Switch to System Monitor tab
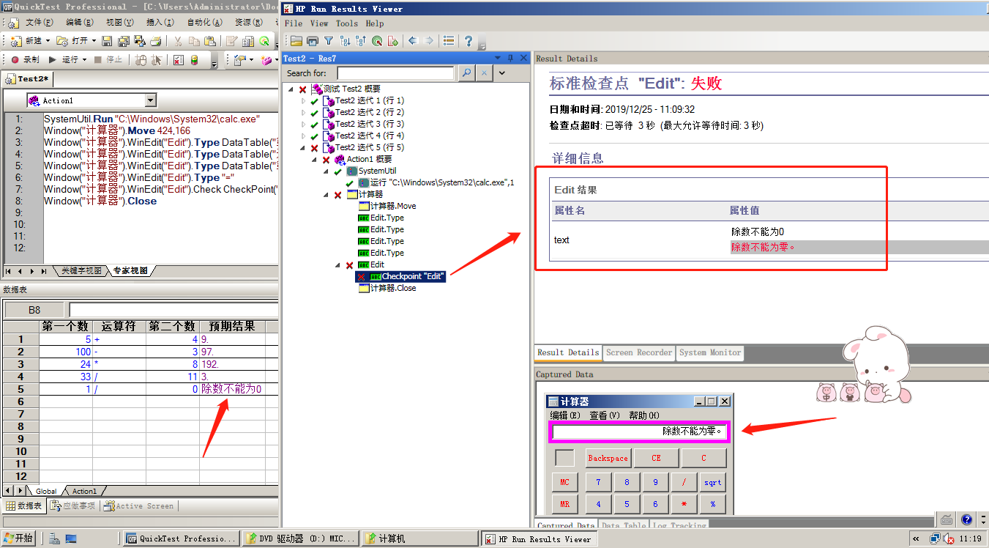Viewport: 989px width, 548px height. pos(710,352)
